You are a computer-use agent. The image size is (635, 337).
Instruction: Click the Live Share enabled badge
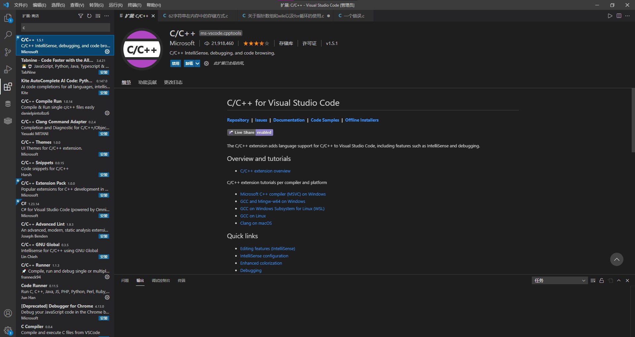coord(250,132)
